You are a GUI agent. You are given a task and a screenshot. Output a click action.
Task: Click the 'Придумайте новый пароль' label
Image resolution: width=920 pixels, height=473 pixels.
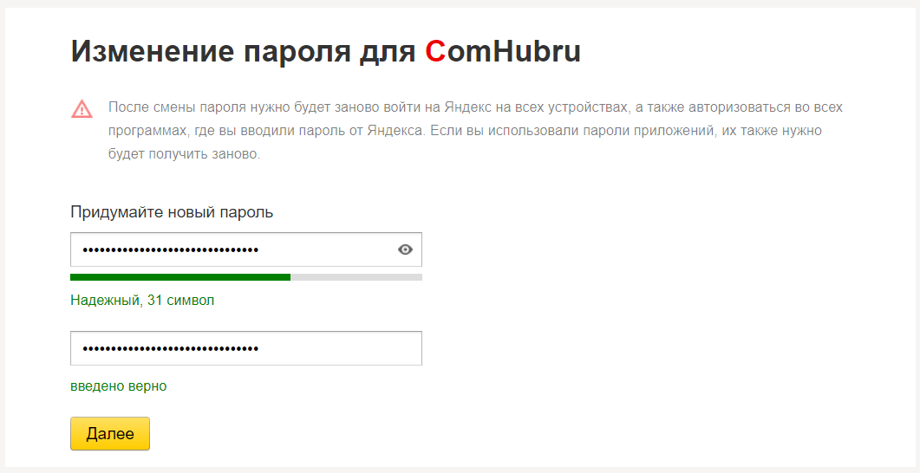[172, 212]
